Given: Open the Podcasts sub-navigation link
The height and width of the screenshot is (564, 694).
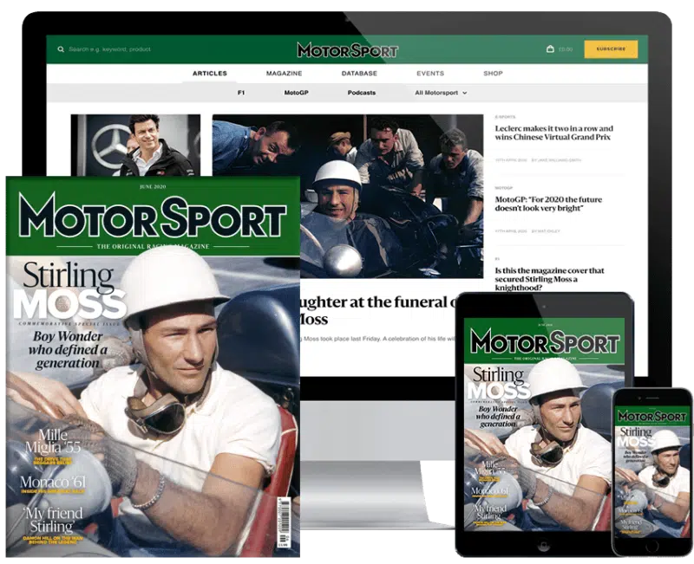Looking at the screenshot, I should pos(362,93).
